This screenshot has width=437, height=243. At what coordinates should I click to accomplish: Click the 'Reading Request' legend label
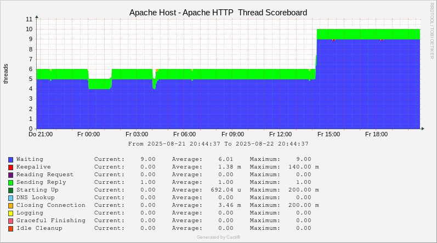tap(45, 175)
